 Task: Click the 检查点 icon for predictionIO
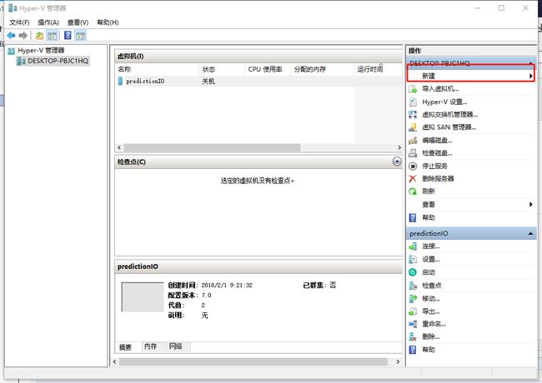point(413,286)
